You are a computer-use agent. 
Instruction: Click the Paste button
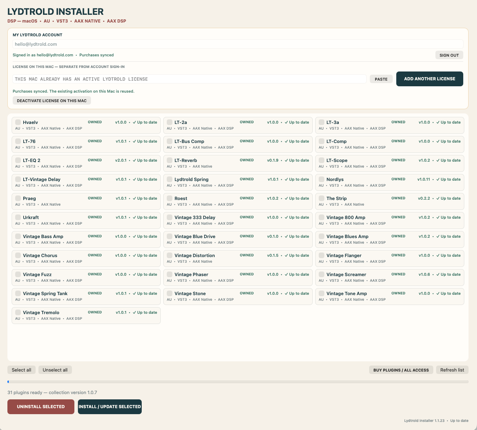[381, 79]
